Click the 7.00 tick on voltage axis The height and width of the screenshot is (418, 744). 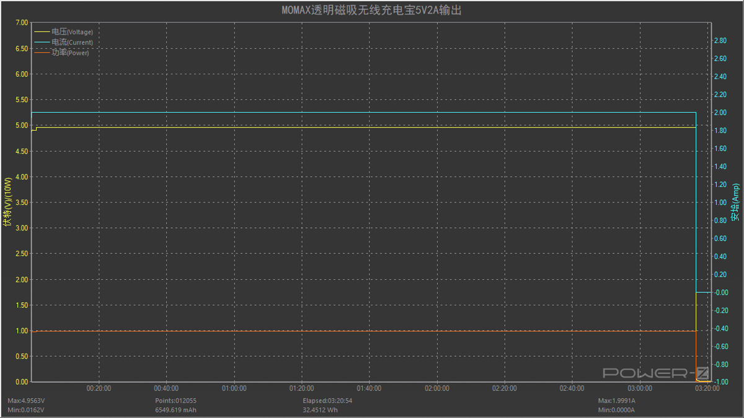tap(22, 23)
